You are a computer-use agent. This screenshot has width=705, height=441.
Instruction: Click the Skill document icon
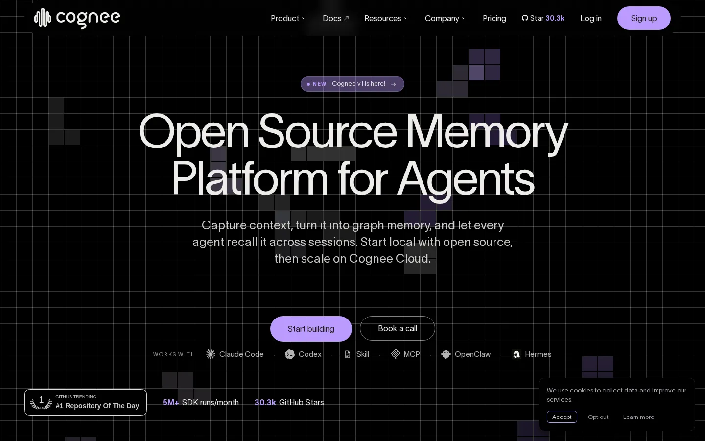[x=348, y=354]
